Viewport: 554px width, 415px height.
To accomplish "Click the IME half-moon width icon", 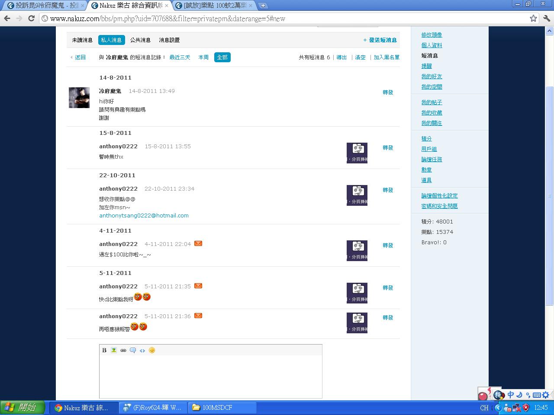I will [519, 395].
